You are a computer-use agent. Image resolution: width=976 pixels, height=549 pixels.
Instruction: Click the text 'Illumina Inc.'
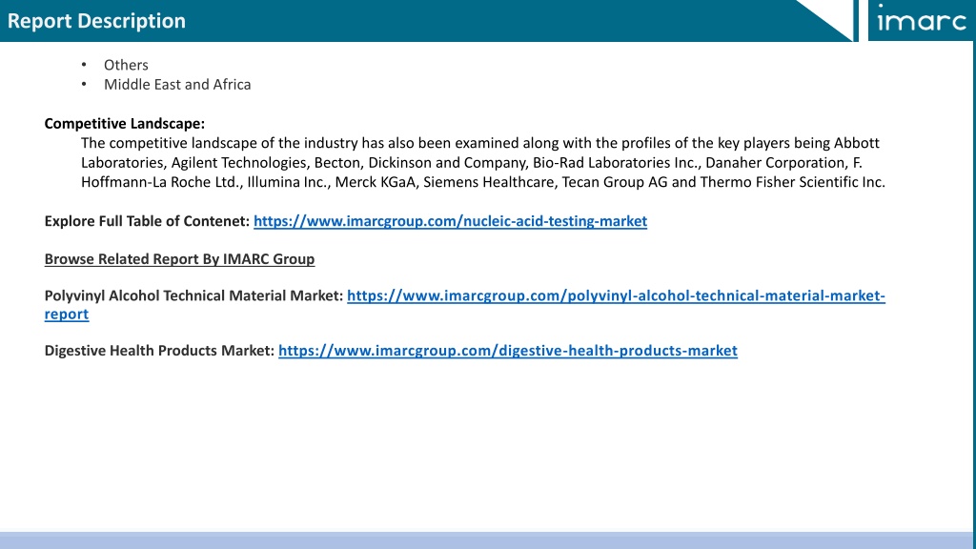pos(288,182)
